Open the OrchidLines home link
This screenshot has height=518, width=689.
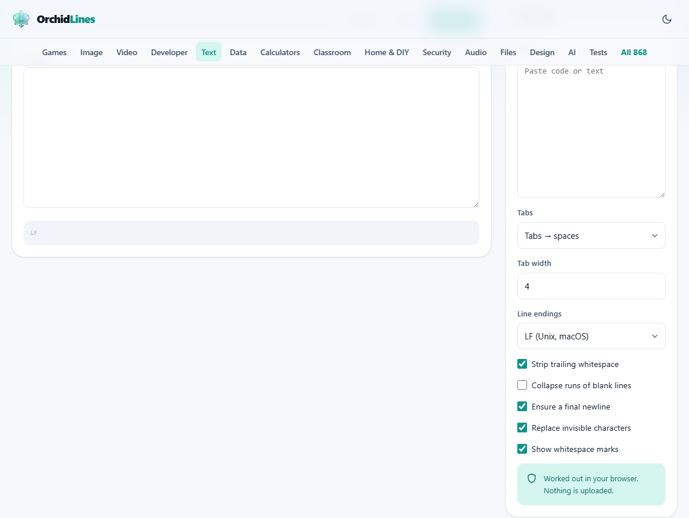[x=54, y=19]
